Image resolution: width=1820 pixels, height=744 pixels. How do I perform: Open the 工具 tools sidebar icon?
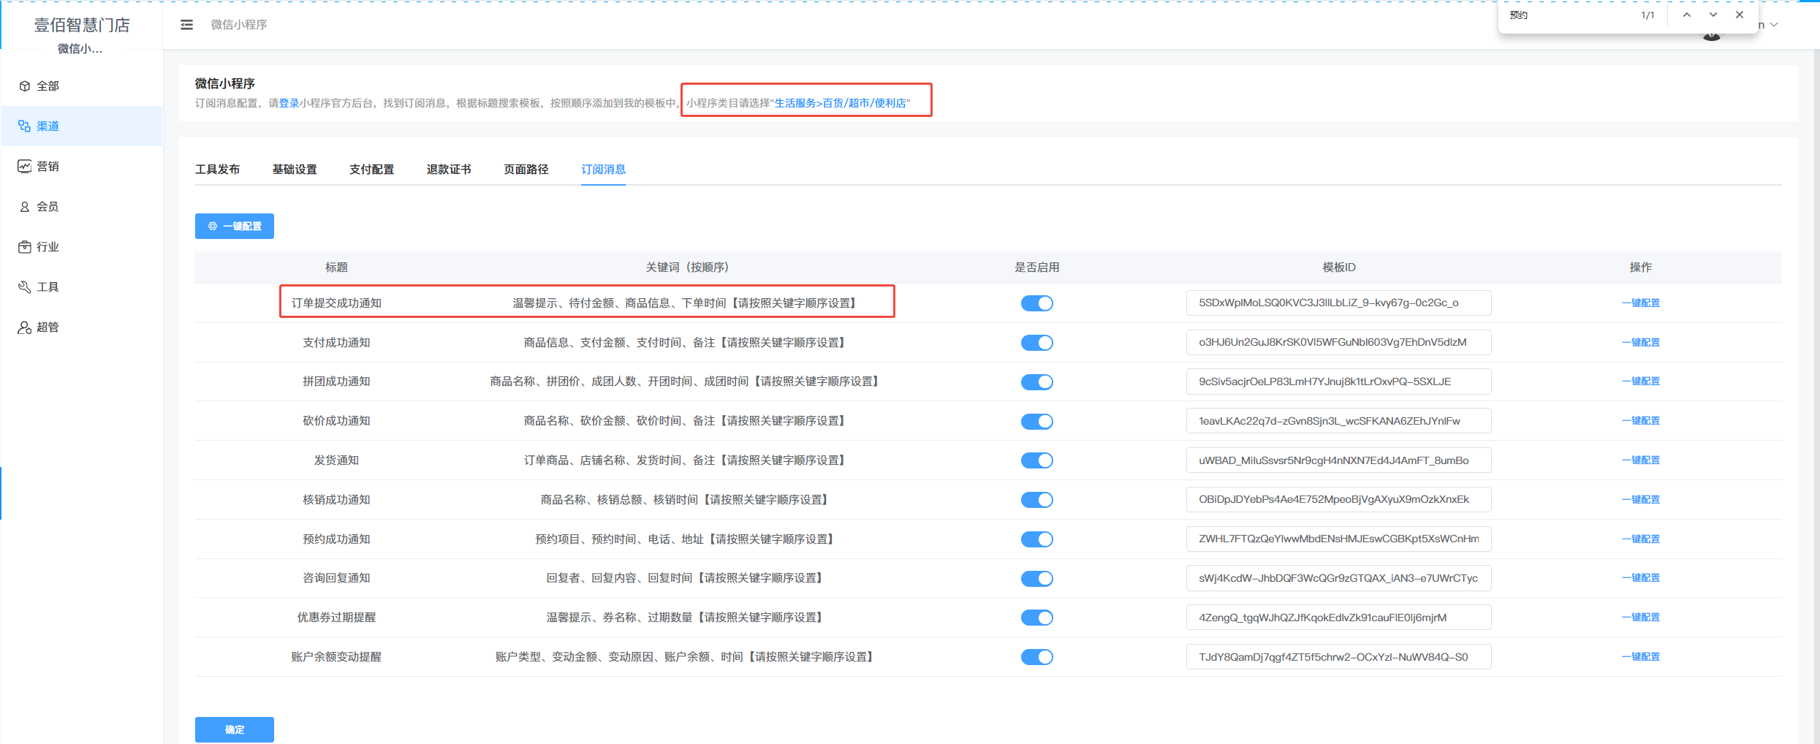(25, 287)
